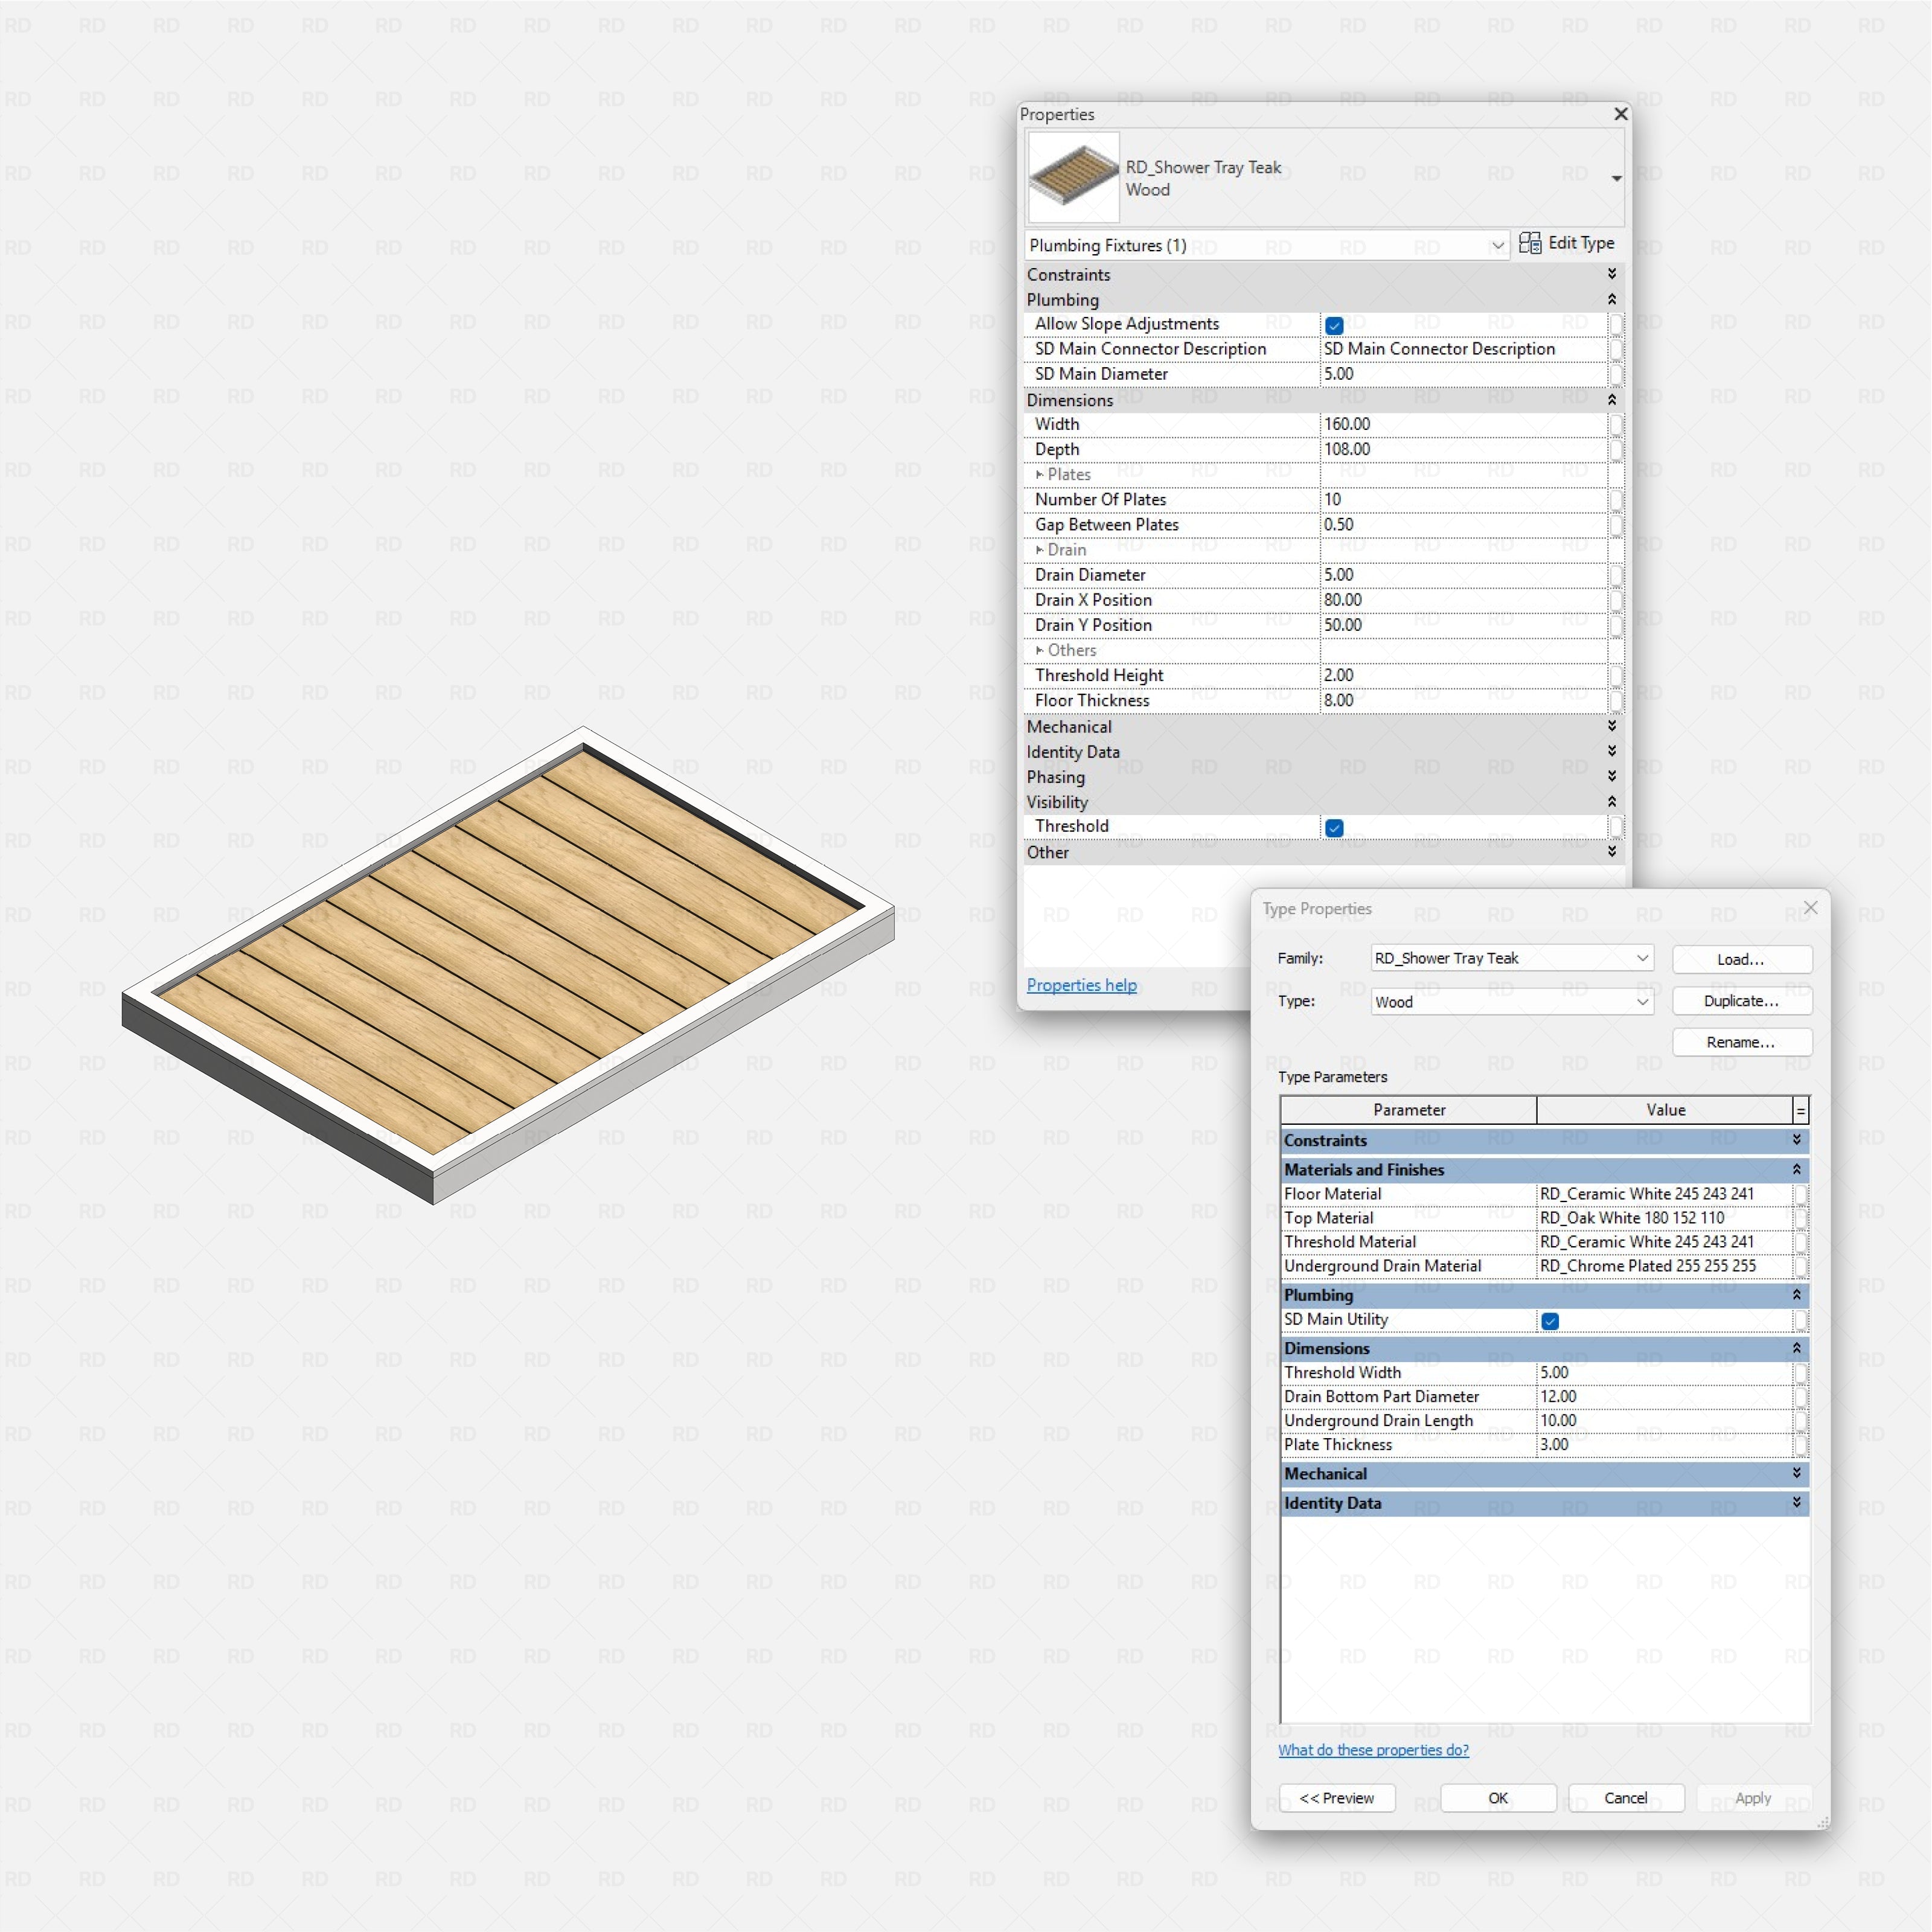Expand Constraints group in Type Parameters
This screenshot has height=1932, width=1932.
coord(1797,1140)
